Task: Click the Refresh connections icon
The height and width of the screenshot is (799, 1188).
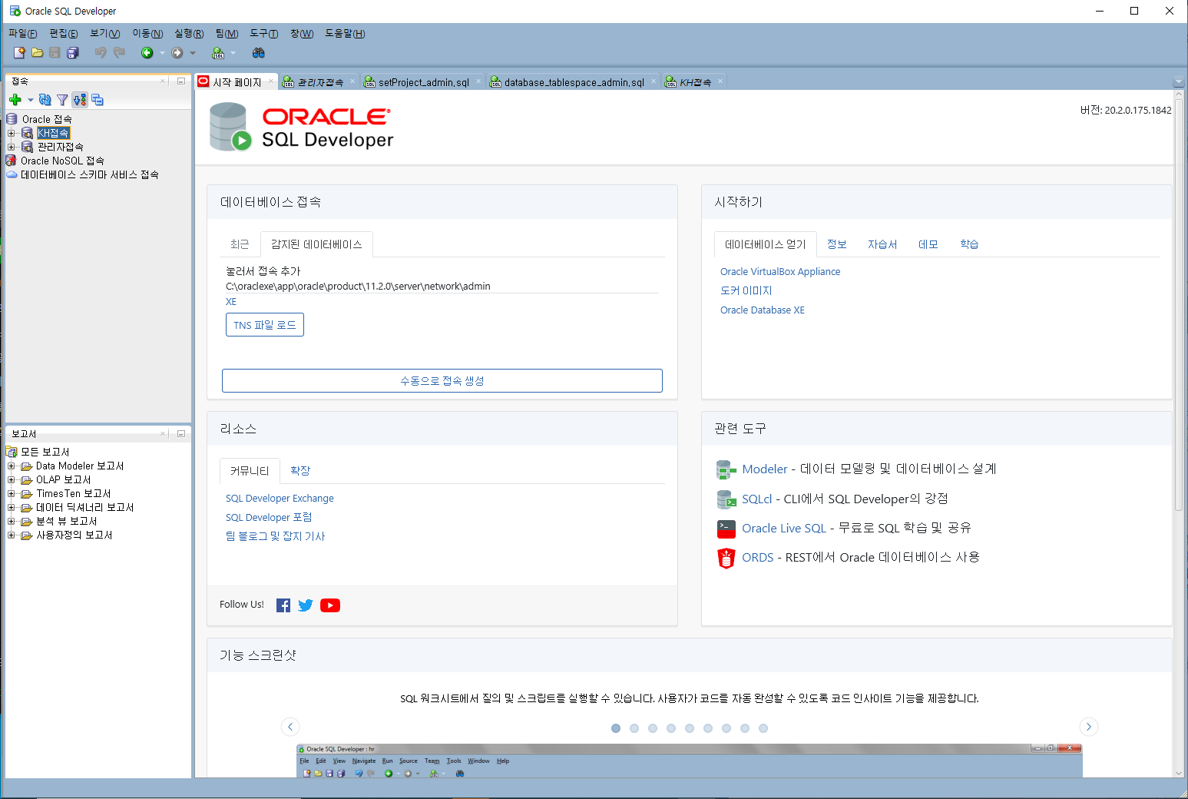Action: tap(45, 100)
